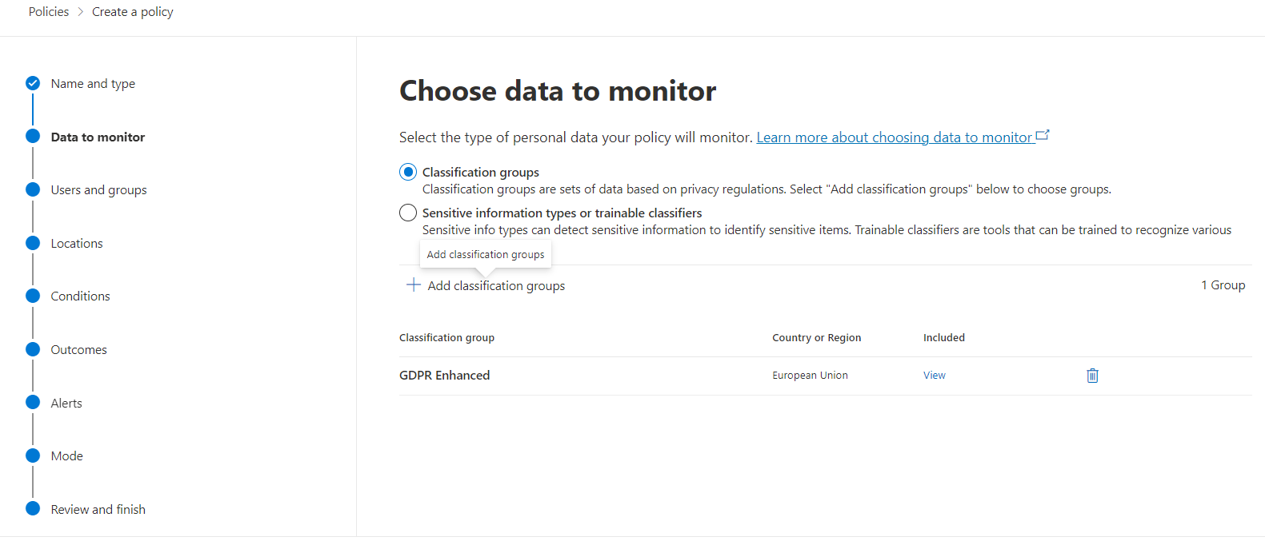Viewport: 1265px width, 549px height.
Task: Click the external link icon after Learn more
Action: point(1042,136)
